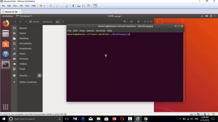The height and width of the screenshot is (122, 218).
Task: Open the Help icon in the dock
Action: click(x=5, y=54)
